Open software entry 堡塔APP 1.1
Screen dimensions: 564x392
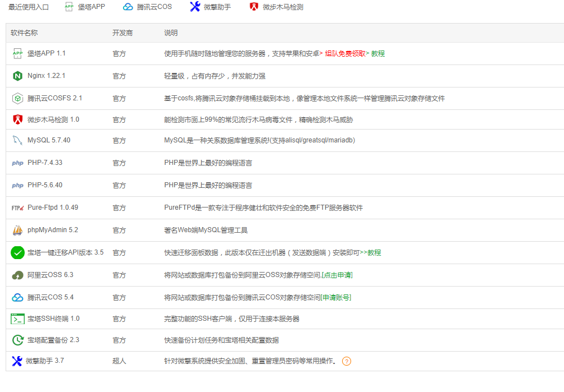[x=47, y=53]
